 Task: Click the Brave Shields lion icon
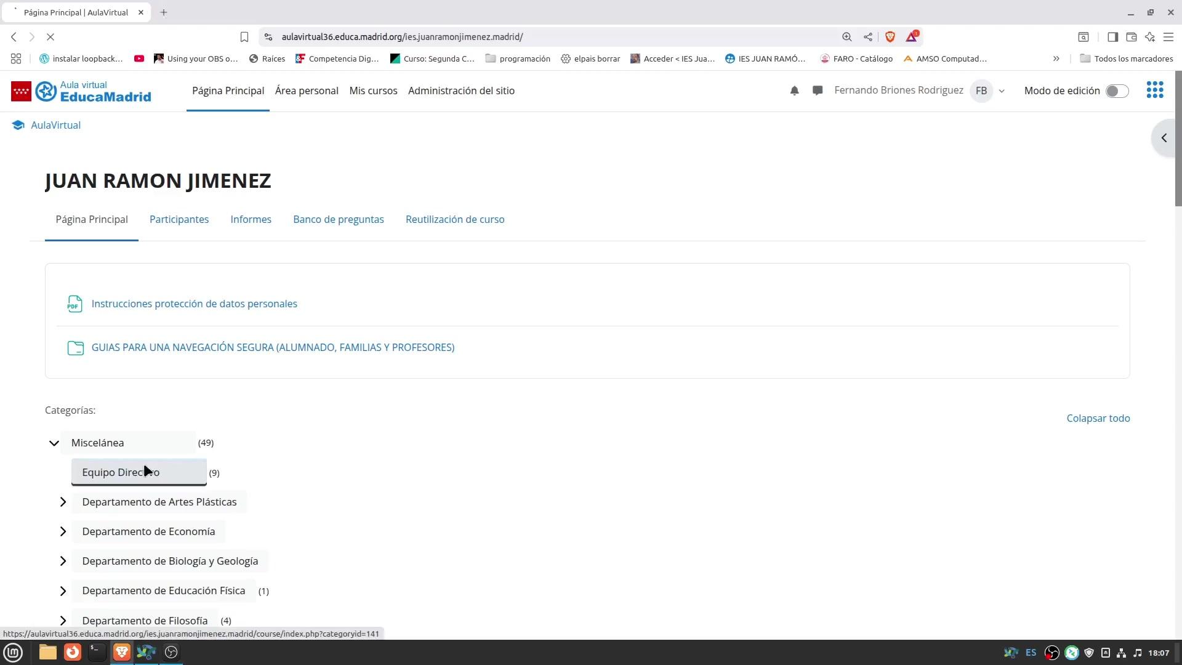point(890,37)
